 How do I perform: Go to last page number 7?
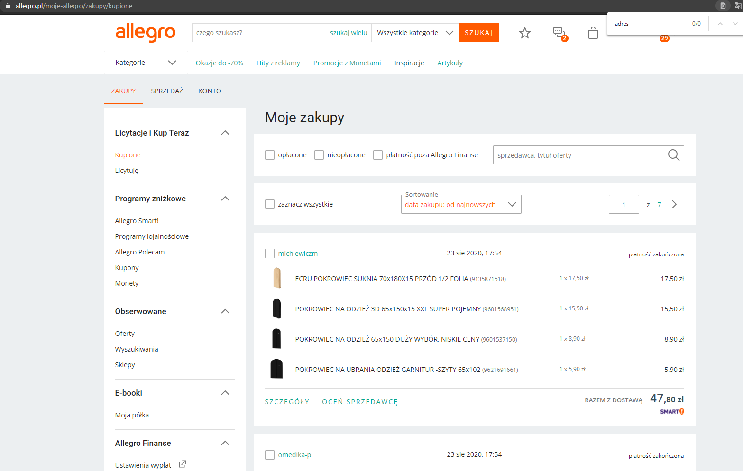659,205
